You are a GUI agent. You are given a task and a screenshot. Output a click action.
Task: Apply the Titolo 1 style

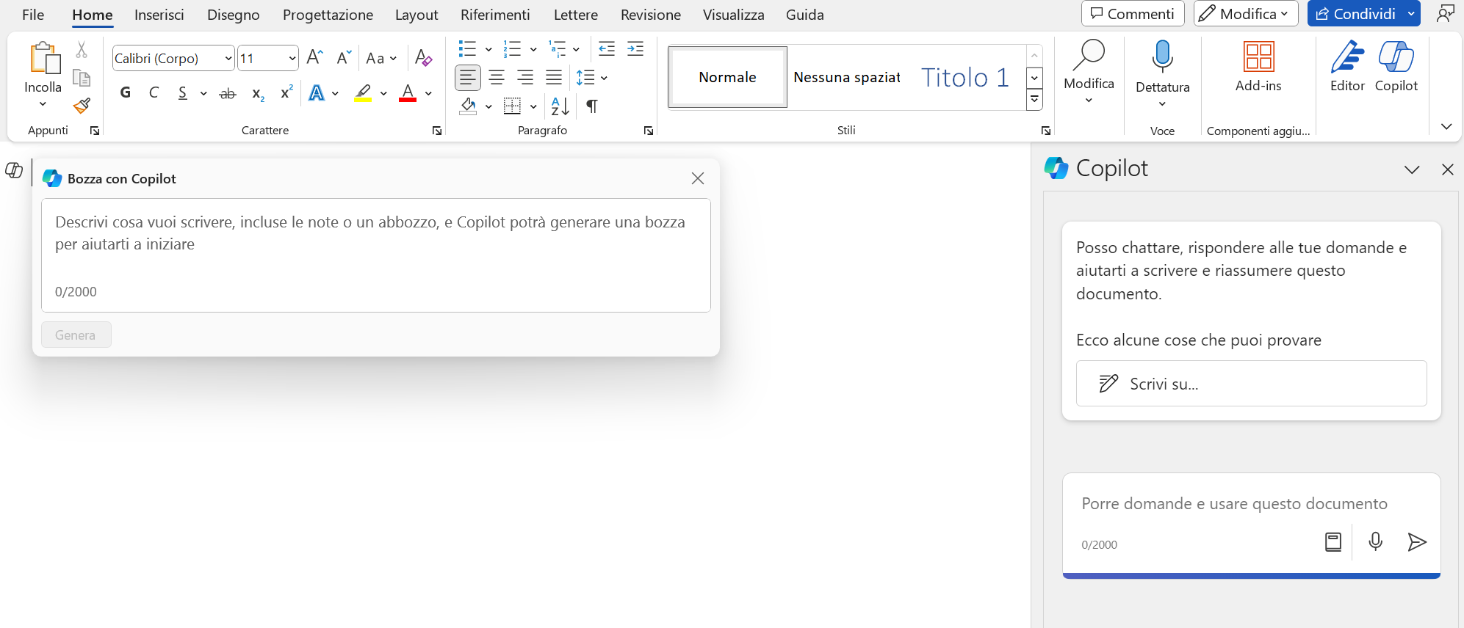pos(965,77)
